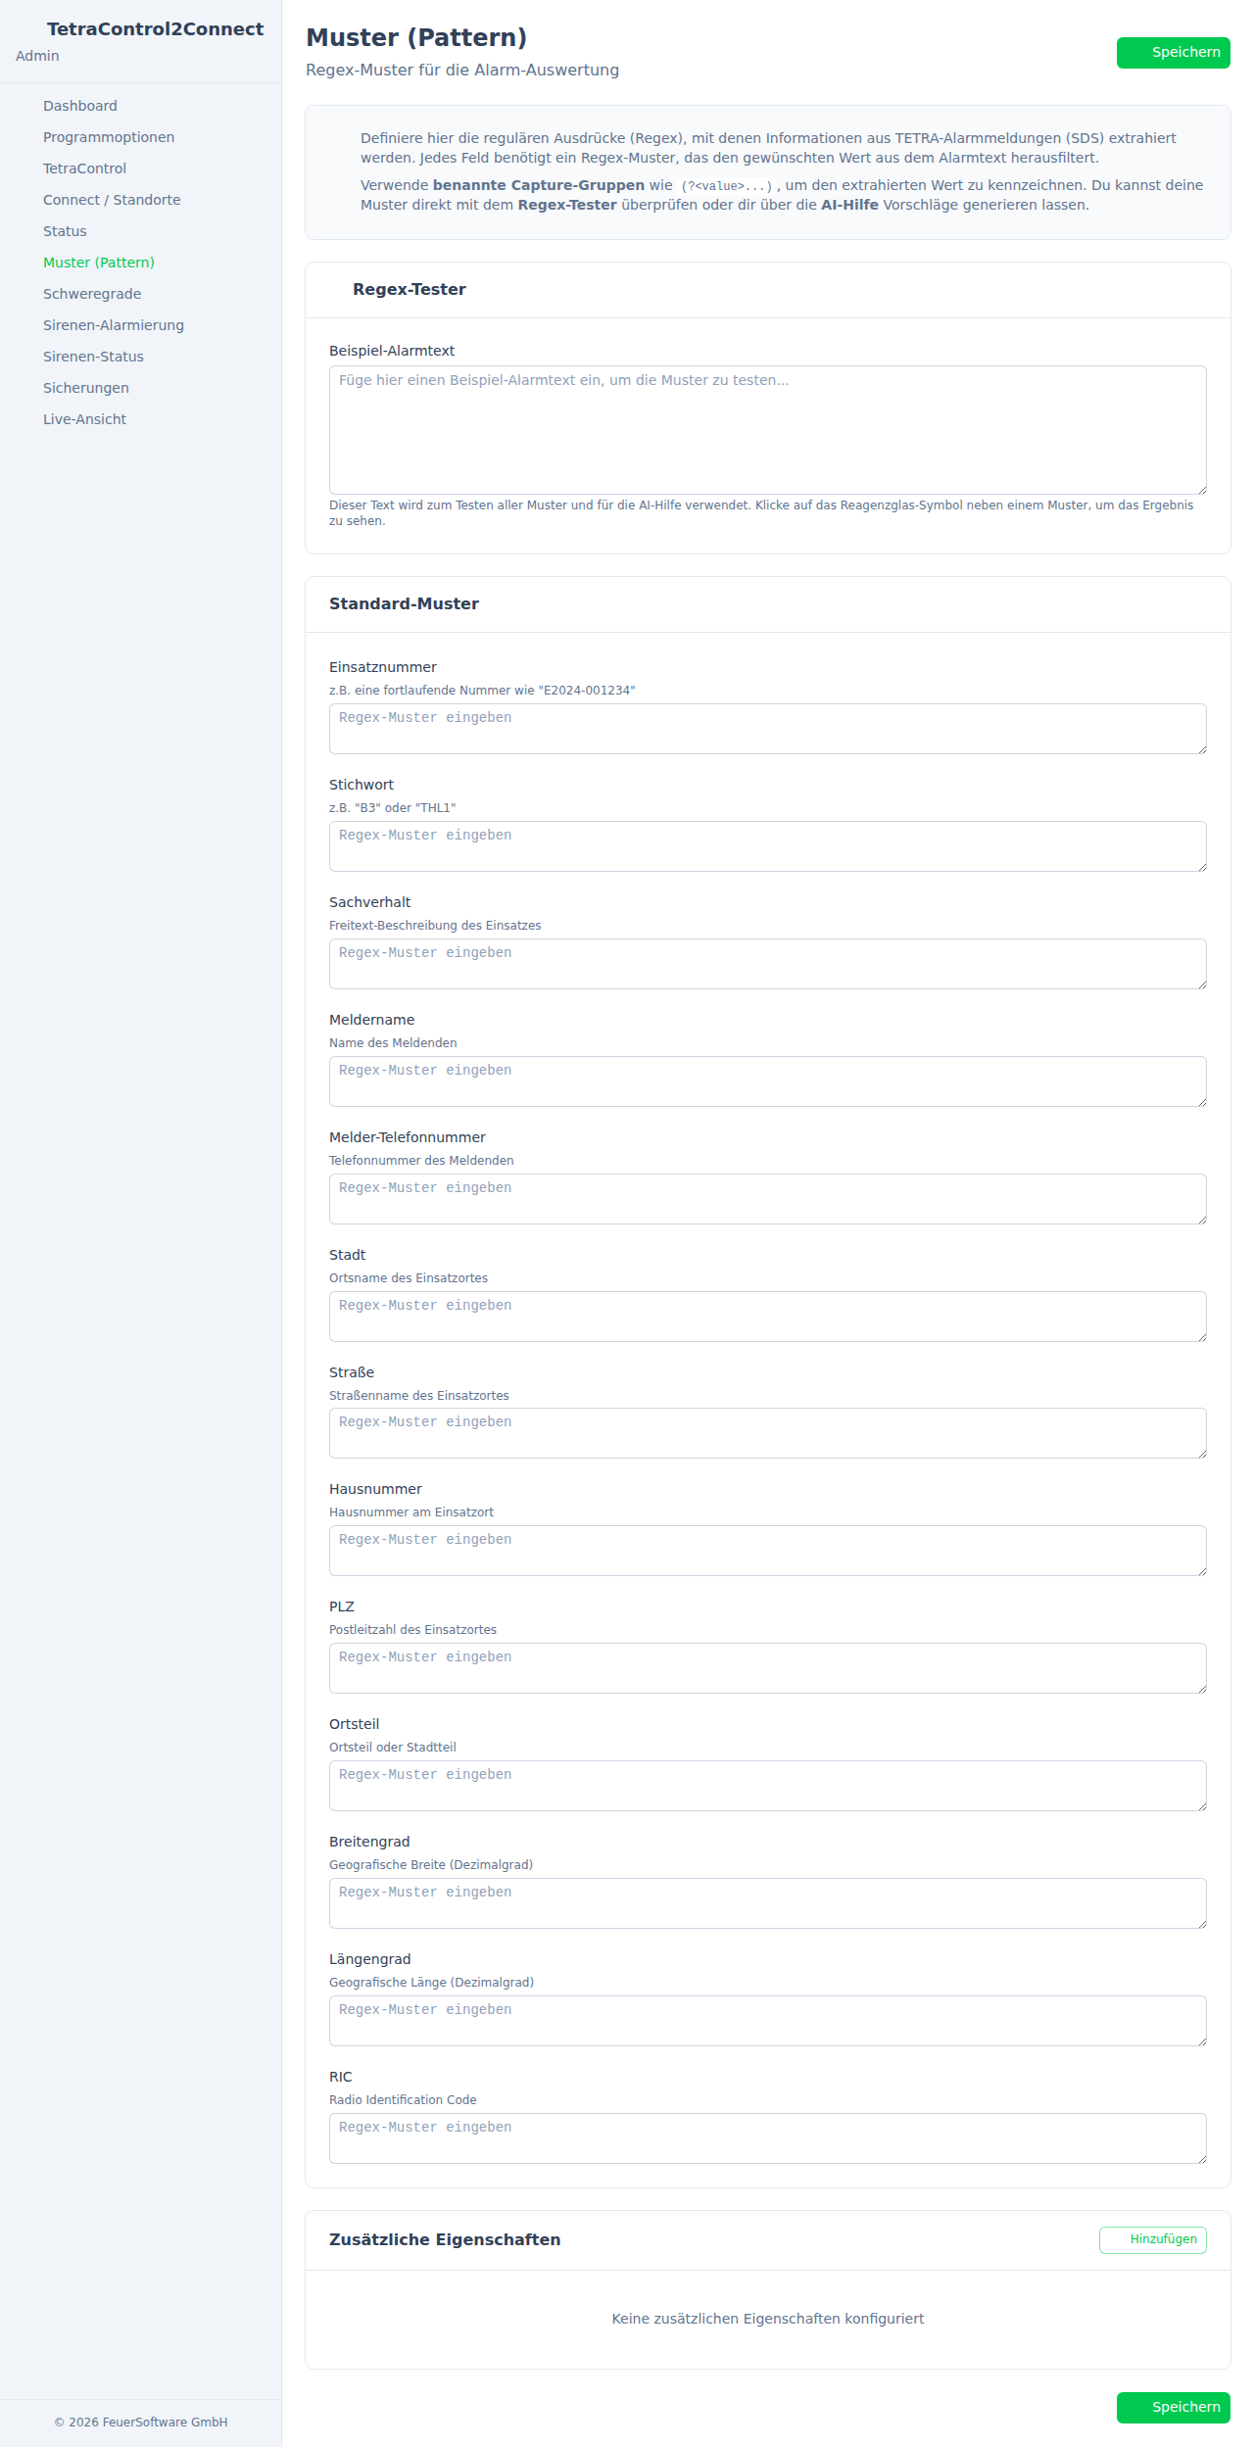Click the RIC regex input
Image resolution: width=1254 pixels, height=2447 pixels.
767,2138
